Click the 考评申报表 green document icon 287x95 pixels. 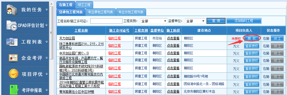(14, 90)
